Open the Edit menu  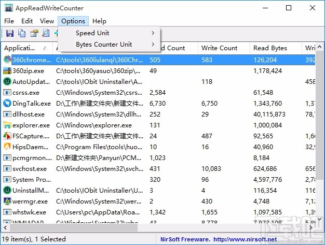(27, 21)
